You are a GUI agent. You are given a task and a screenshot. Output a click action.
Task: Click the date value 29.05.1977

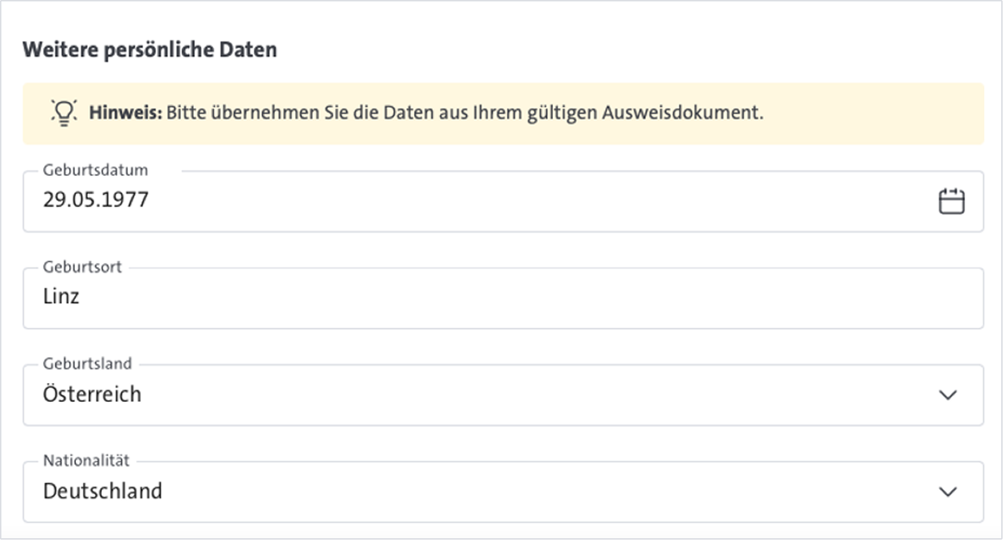tap(93, 199)
